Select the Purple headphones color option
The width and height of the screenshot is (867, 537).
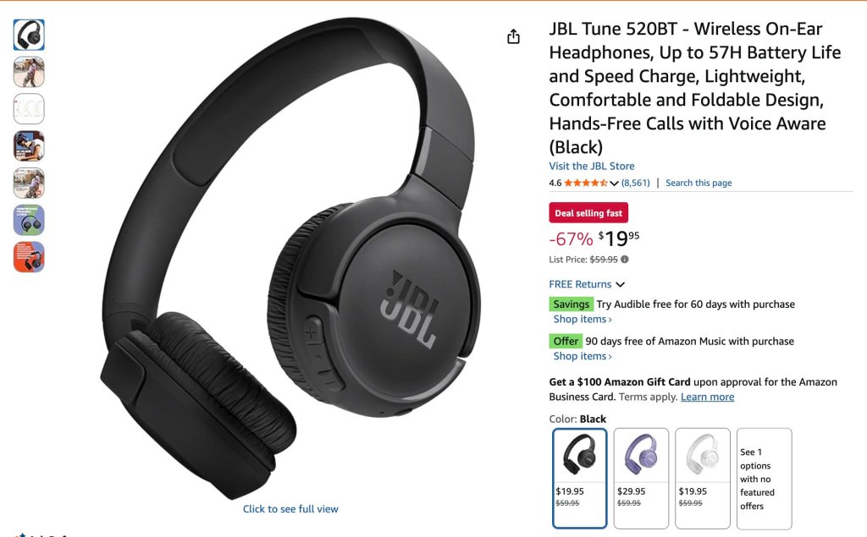point(641,479)
